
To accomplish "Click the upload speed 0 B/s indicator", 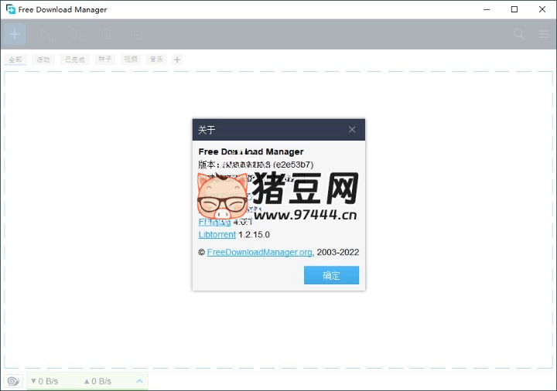I will (97, 381).
